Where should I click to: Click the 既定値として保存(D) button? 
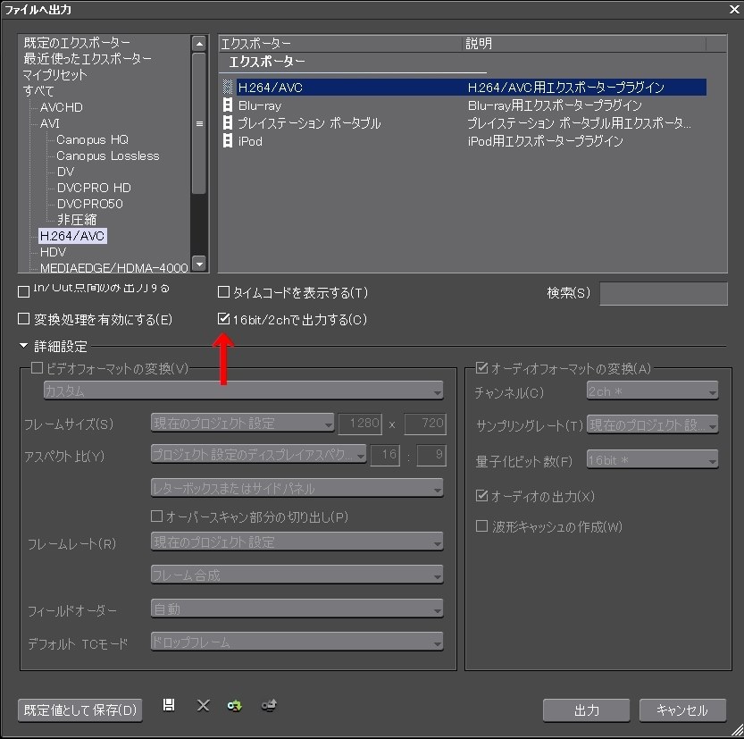pyautogui.click(x=80, y=710)
